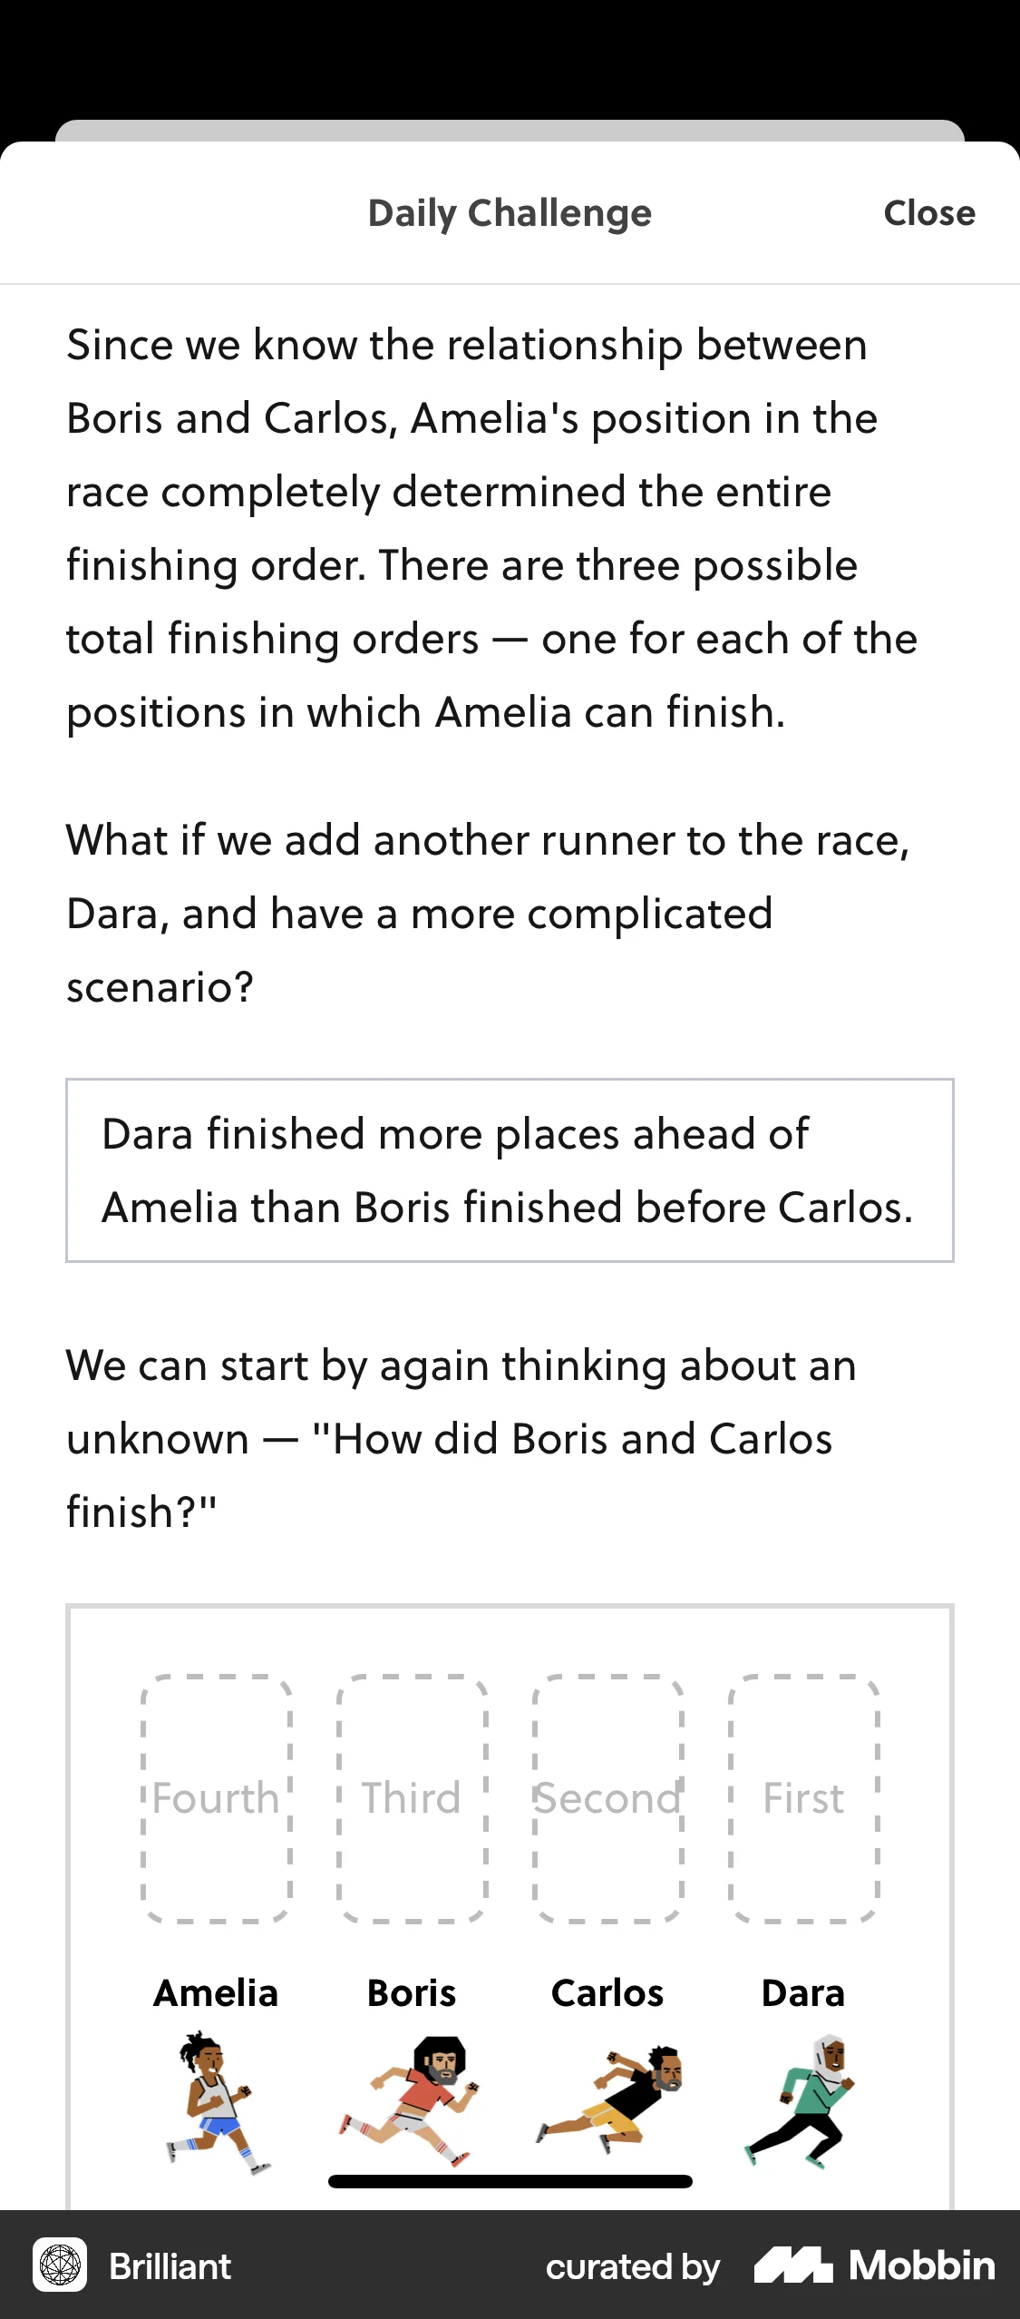Viewport: 1020px width, 2319px height.
Task: Tap the home indicator bar
Action: pos(510,2181)
